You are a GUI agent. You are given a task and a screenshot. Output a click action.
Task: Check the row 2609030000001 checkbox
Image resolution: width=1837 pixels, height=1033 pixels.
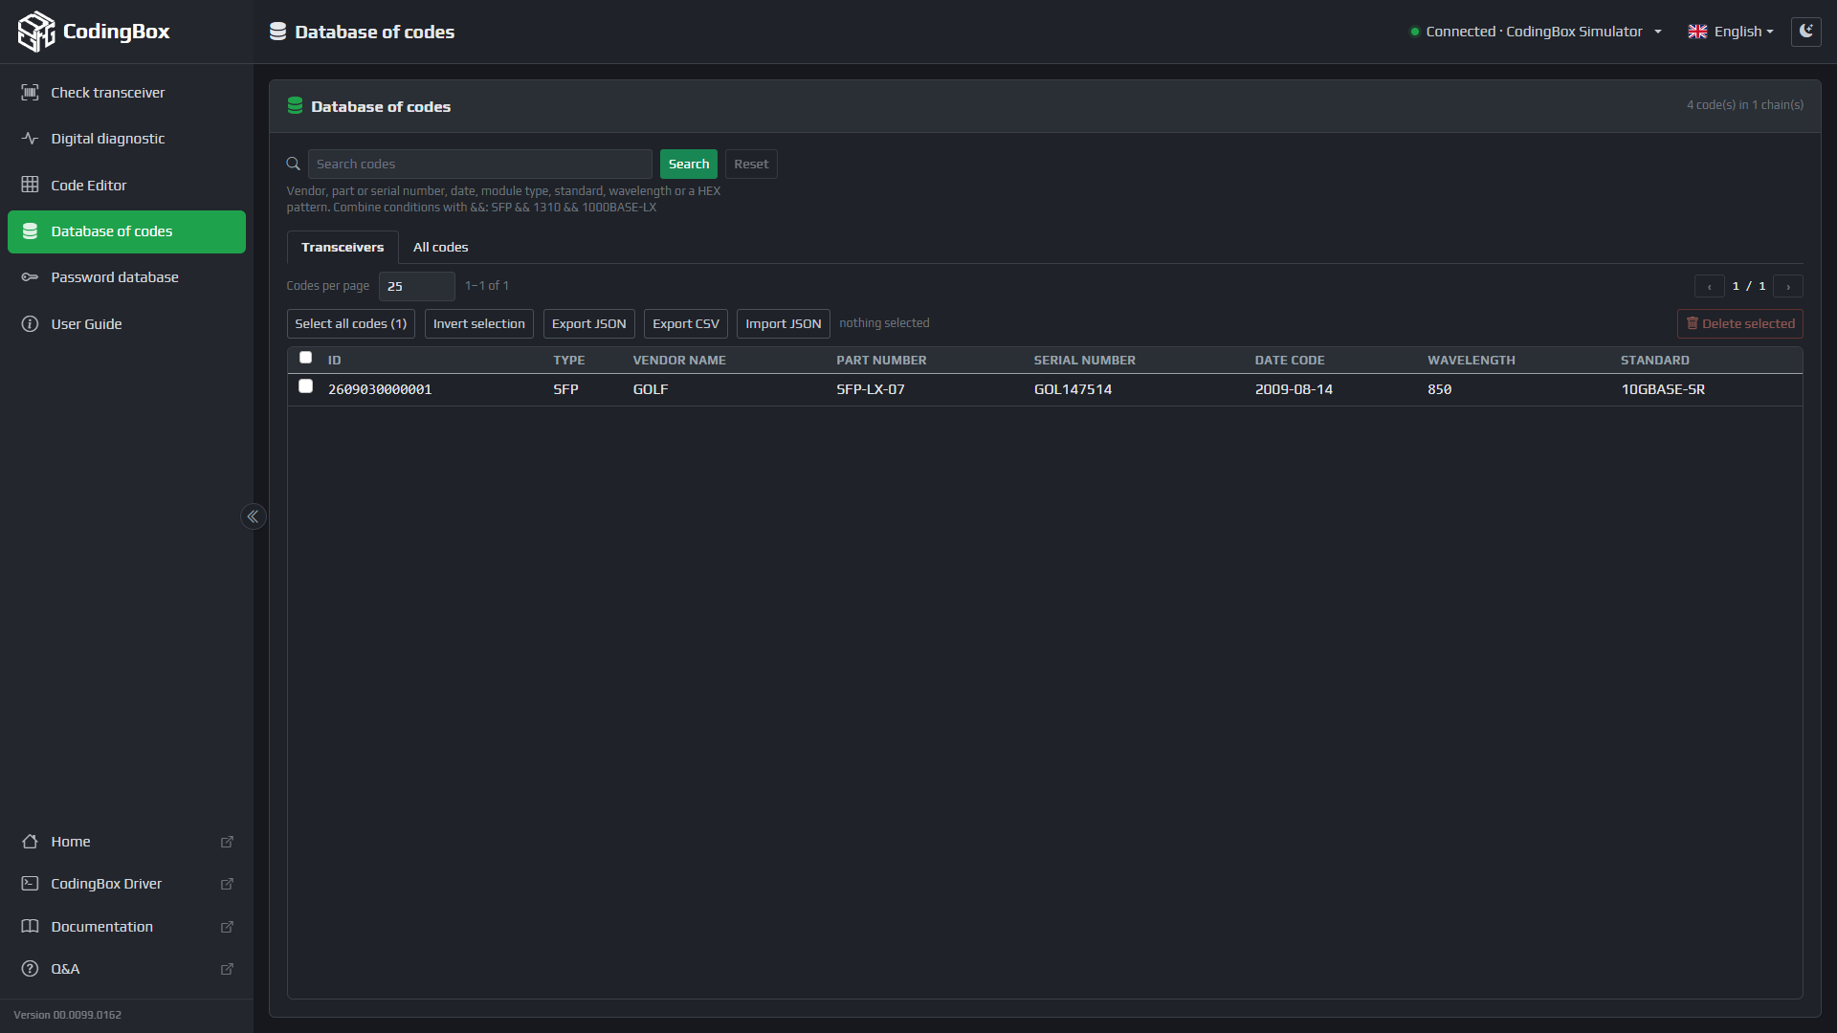coord(305,386)
